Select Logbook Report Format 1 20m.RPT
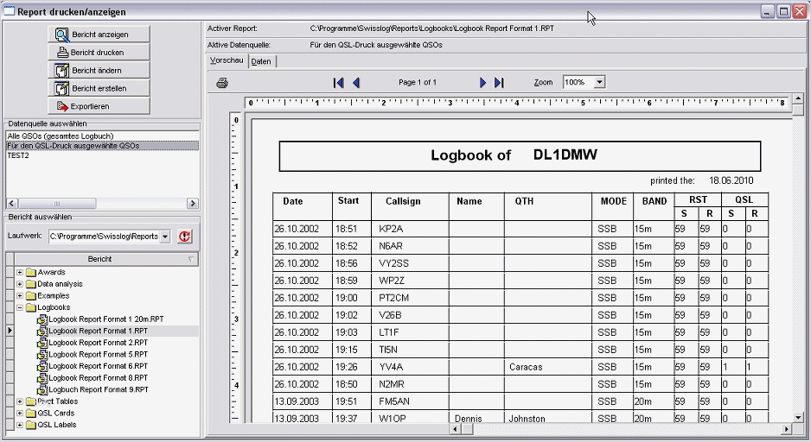This screenshot has height=442, width=811. tap(105, 319)
